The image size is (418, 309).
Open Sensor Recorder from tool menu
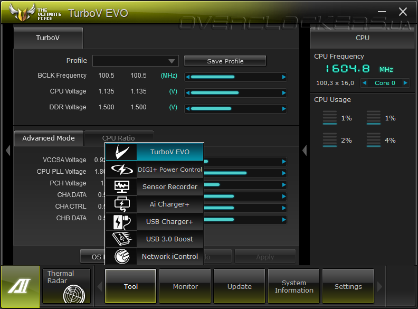tap(170, 187)
